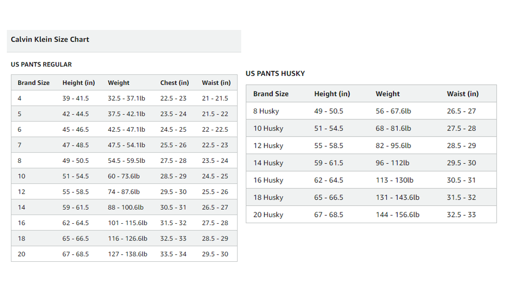Click the Waist (in) header in regular table
Image resolution: width=507 pixels, height=284 pixels.
[216, 83]
